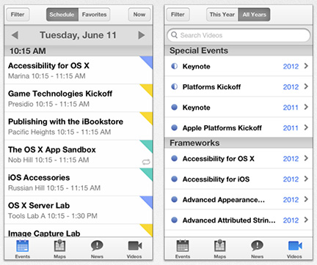
Task: Open the Filter button in the schedule screen
Action: coord(18,15)
